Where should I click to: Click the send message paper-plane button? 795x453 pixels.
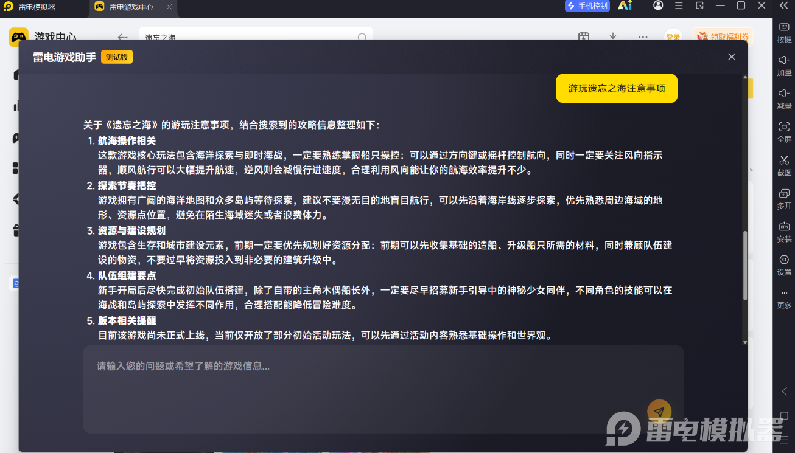659,412
